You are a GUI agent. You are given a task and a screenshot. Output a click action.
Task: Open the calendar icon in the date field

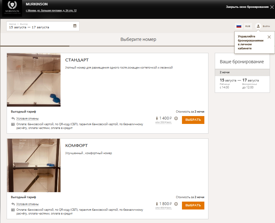click(75, 26)
